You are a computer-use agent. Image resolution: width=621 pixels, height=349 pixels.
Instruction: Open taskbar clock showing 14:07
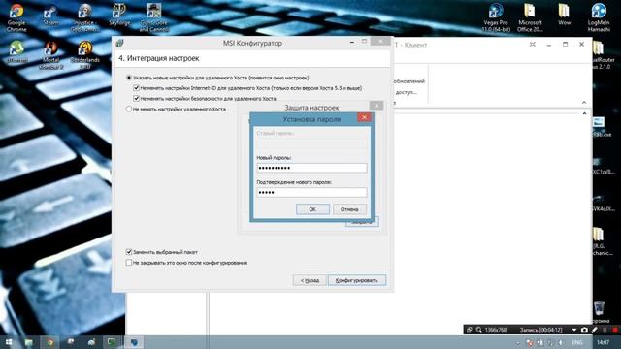[x=604, y=342]
